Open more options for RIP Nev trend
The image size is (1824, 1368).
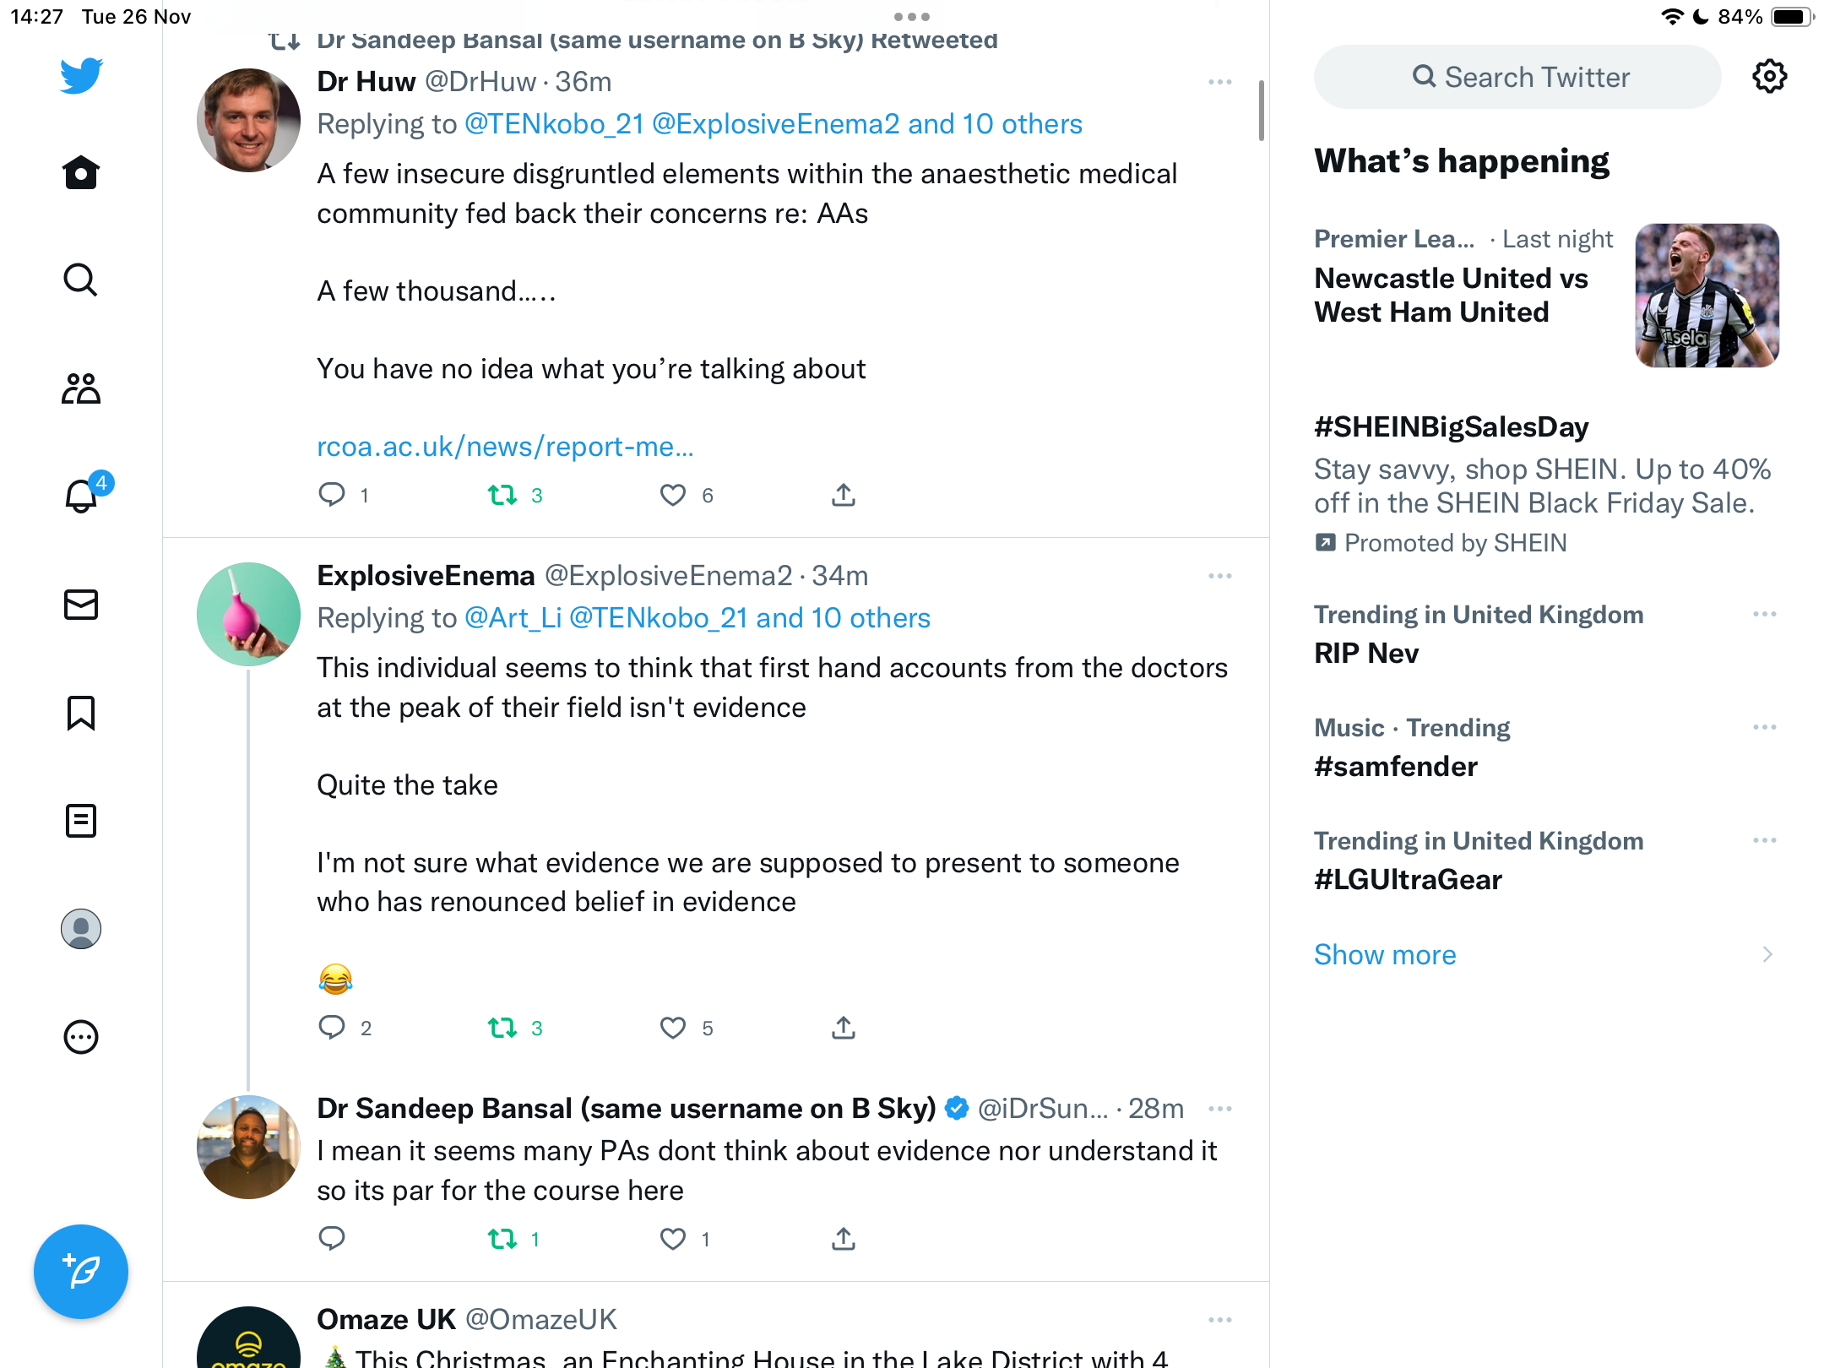tap(1765, 614)
